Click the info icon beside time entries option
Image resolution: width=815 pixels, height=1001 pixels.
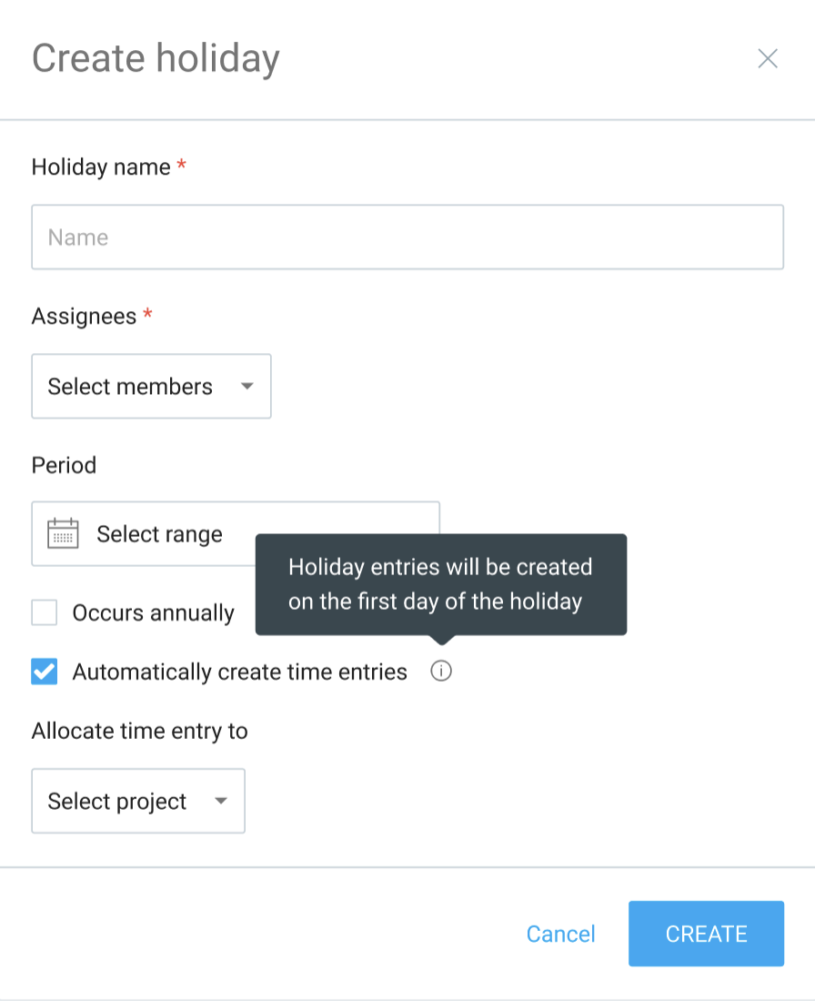coord(440,671)
